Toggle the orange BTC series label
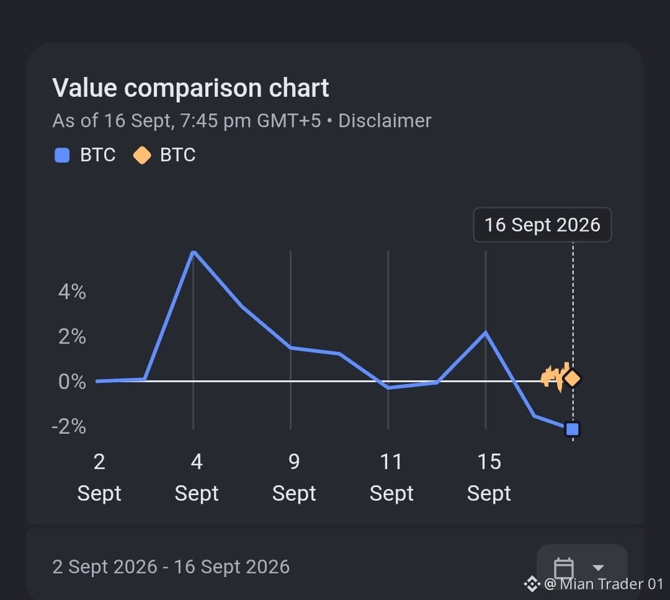The width and height of the screenshot is (670, 600). pyautogui.click(x=178, y=154)
